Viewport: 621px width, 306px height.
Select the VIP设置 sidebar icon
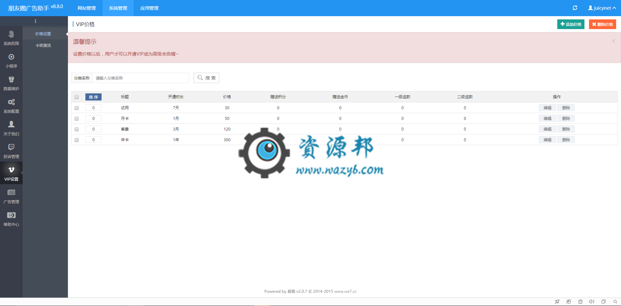click(x=11, y=170)
